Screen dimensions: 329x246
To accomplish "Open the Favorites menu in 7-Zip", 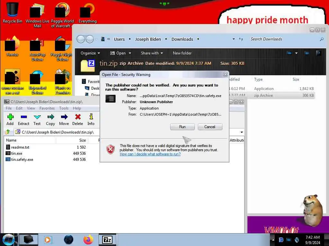I will tap(47, 108).
